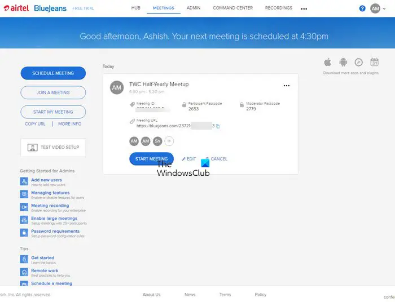Open News footer link
395x302 pixels.
(190, 295)
